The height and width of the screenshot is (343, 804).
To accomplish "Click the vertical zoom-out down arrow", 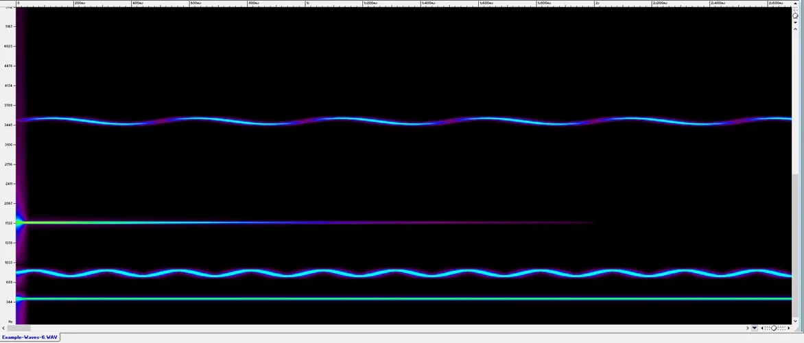I will point(795,23).
